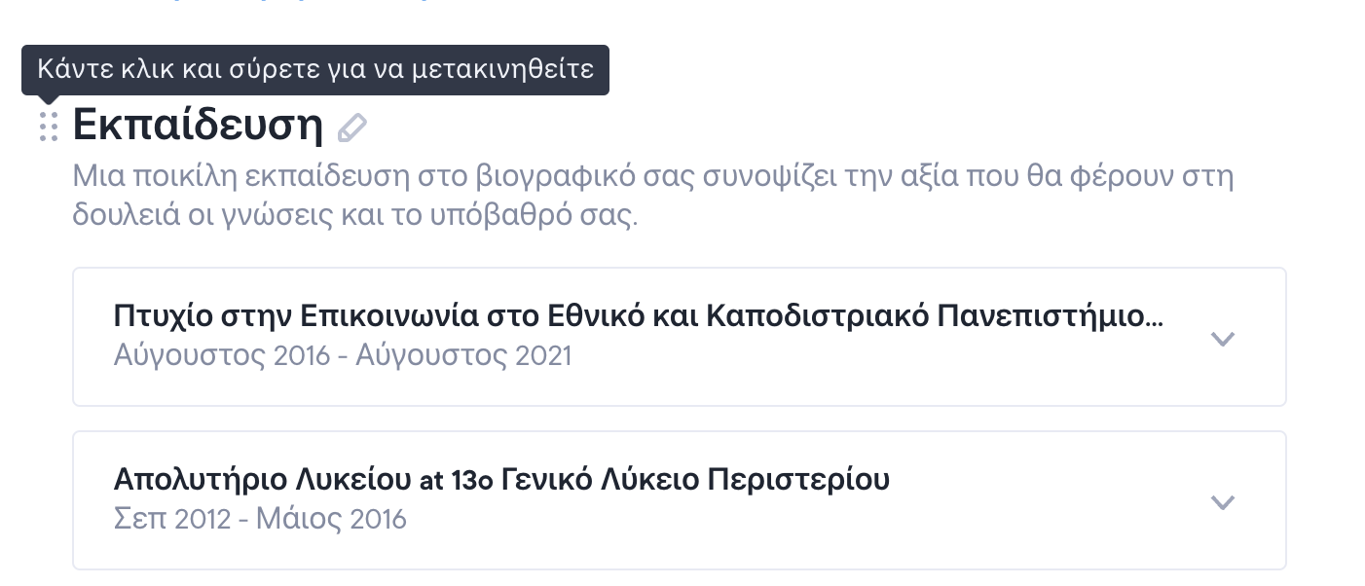Click the 'at' word in the Λυκείου title

pyautogui.click(x=431, y=482)
